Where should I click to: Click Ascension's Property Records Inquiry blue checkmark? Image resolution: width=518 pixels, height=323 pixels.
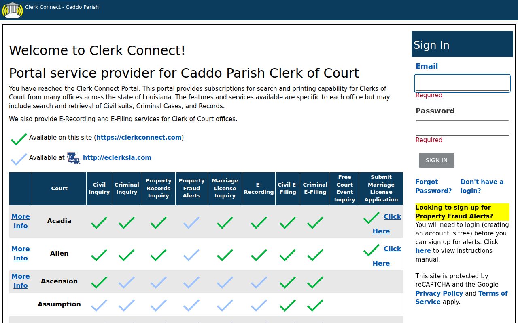tap(159, 282)
